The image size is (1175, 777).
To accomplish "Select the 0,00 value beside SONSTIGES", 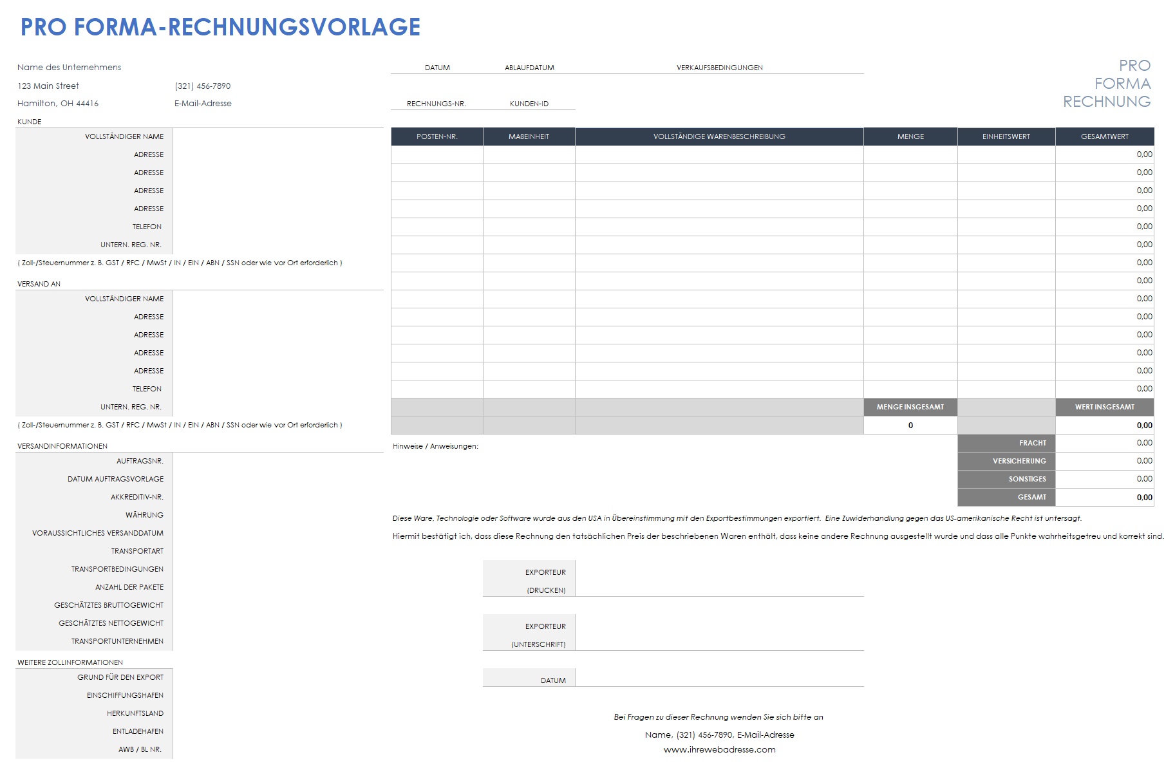I will pos(1105,480).
